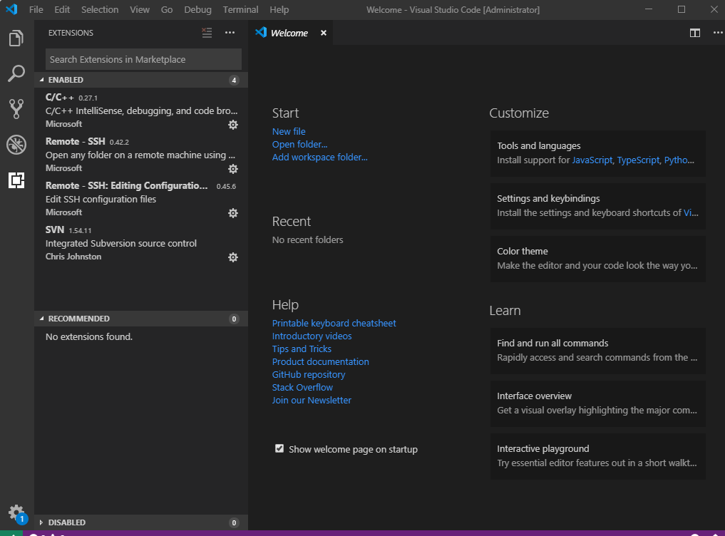
Task: Select the Extensions view icon
Action: [x=16, y=180]
